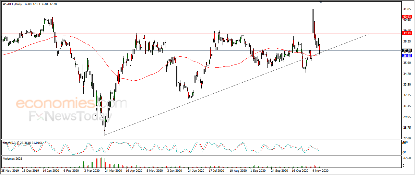The width and height of the screenshot is (415, 175).
Task: Select the 39.14 red price label
Action: tap(407, 33)
